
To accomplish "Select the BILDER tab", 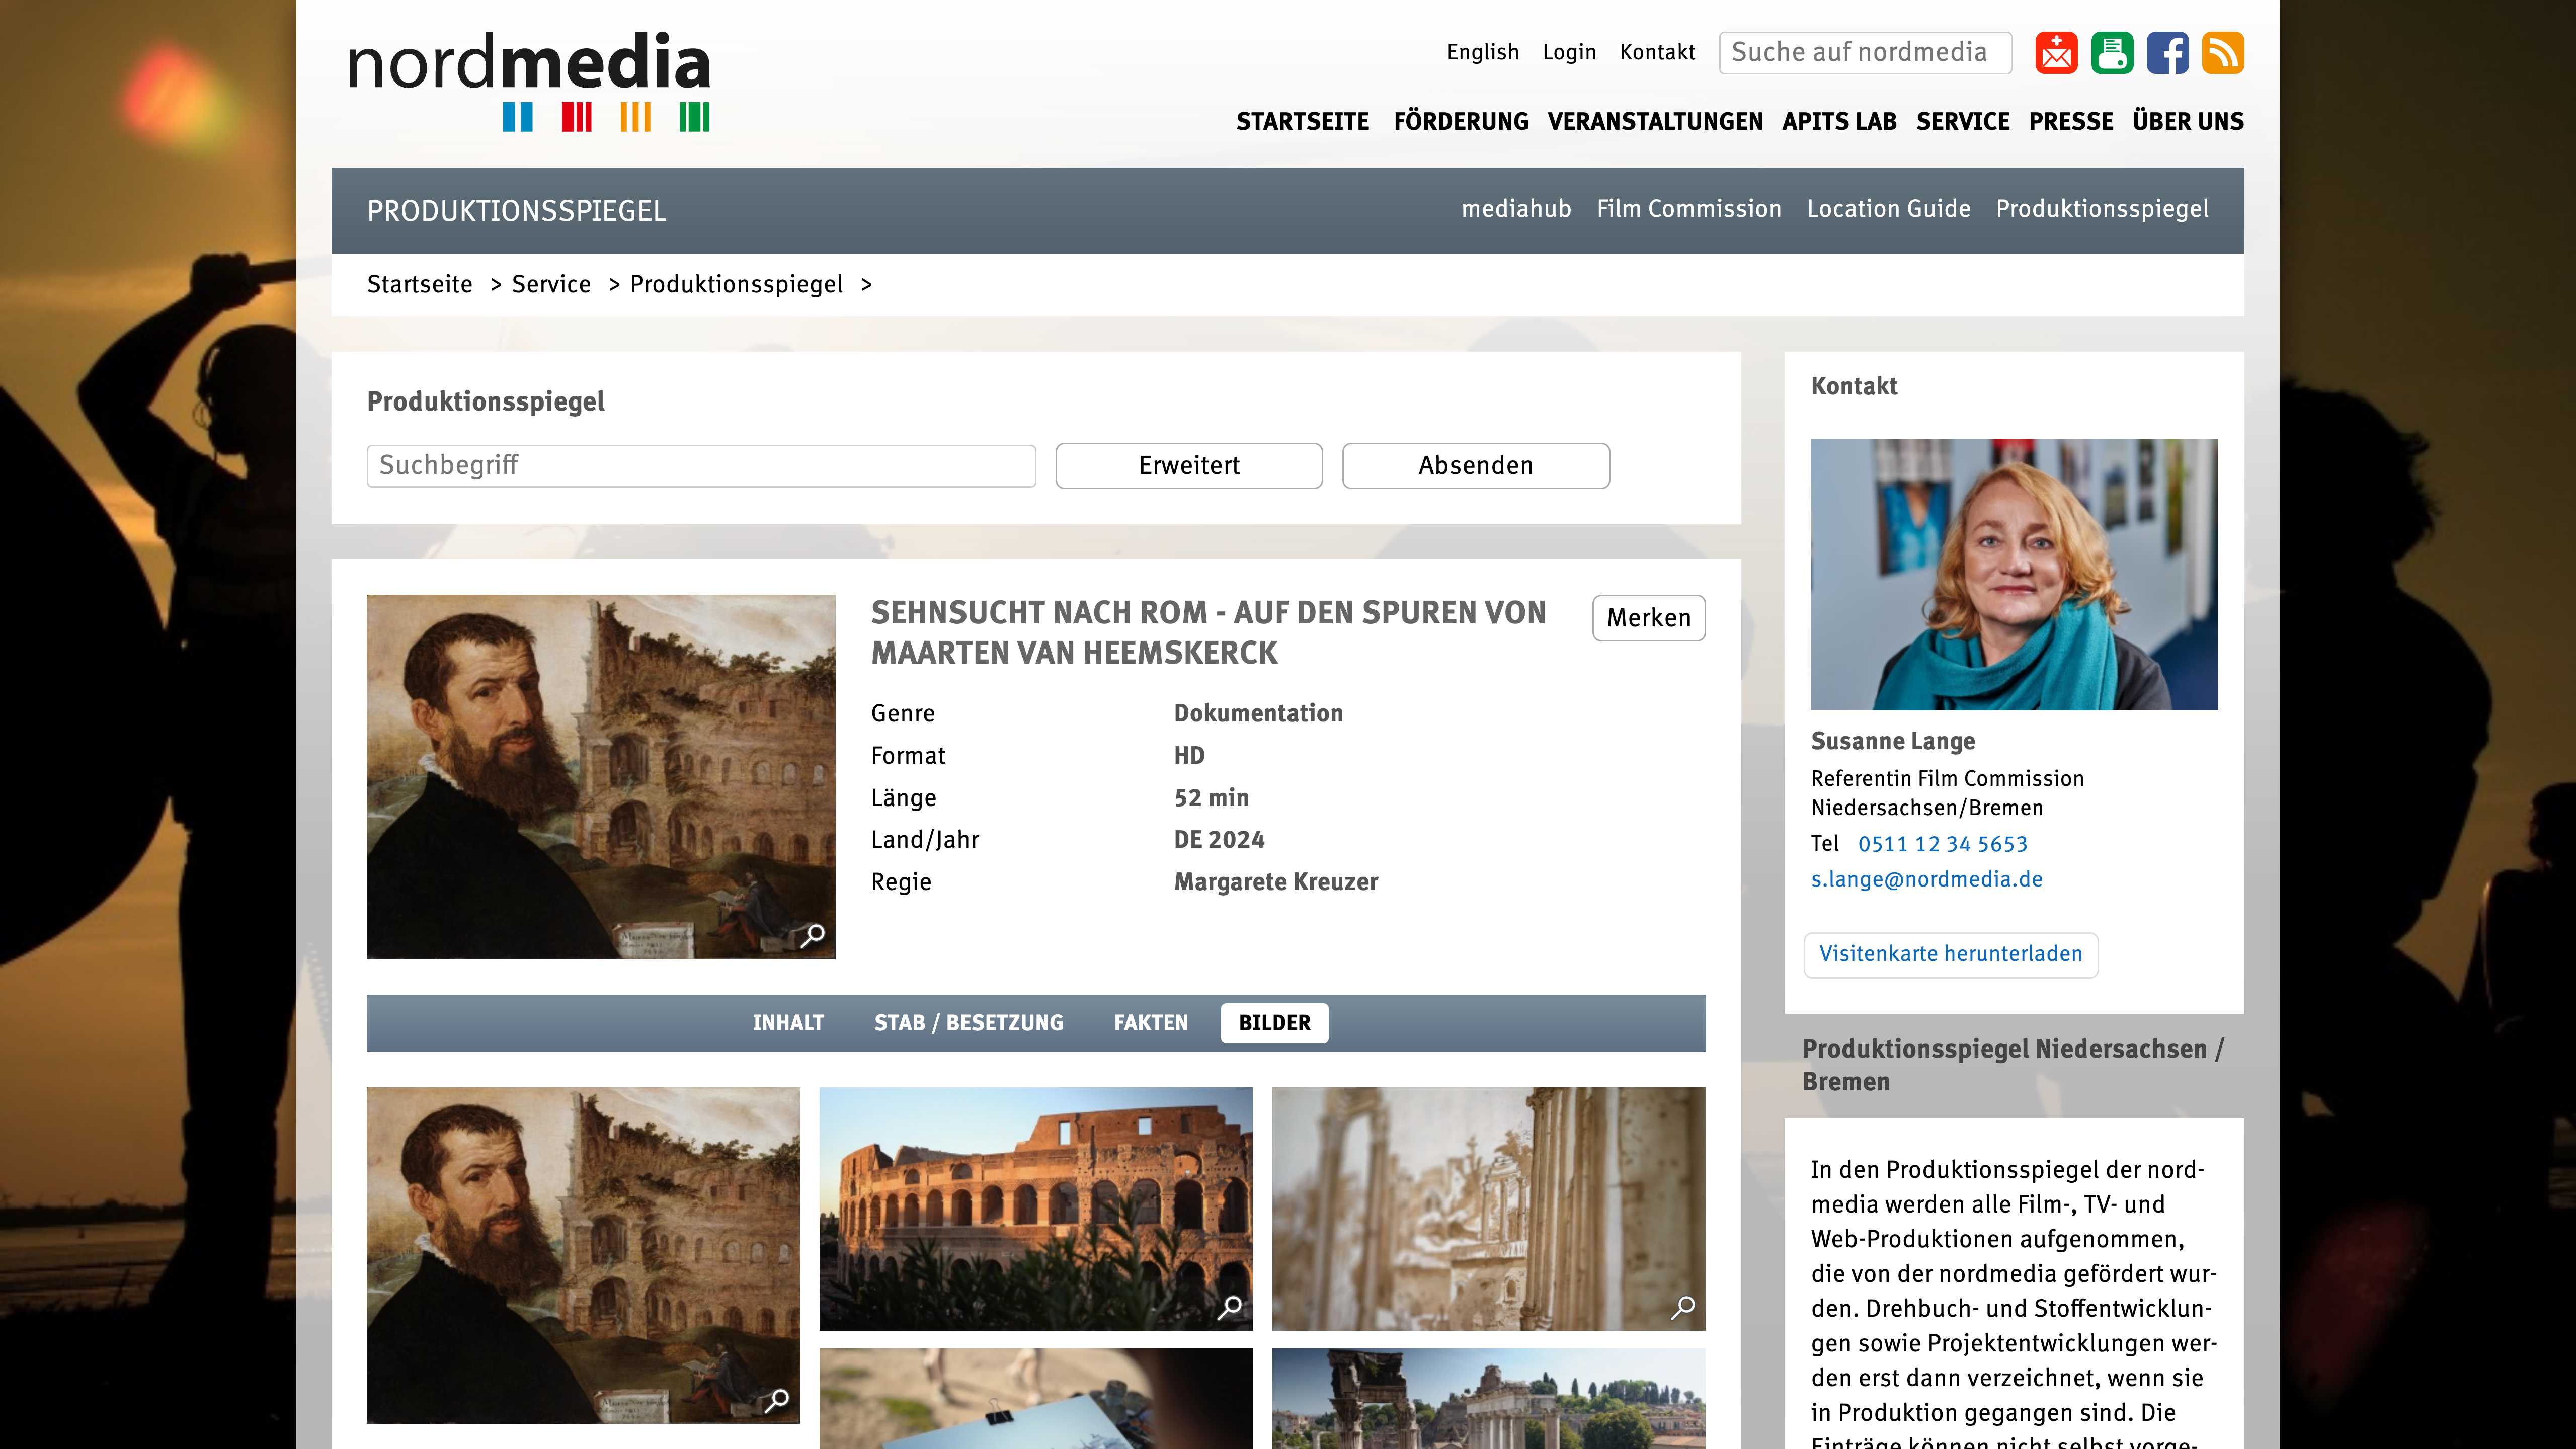I will click(x=1274, y=1023).
